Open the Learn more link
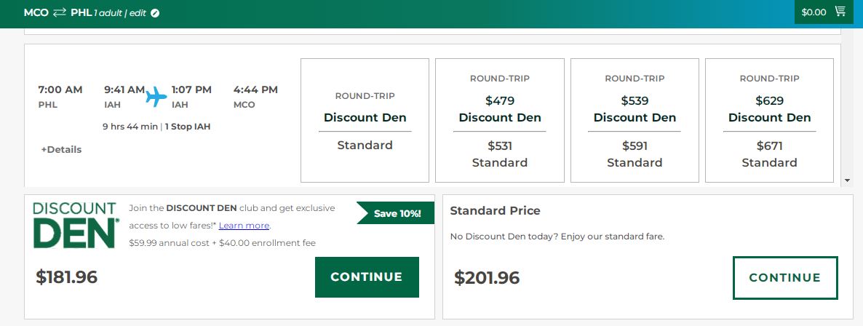 point(244,226)
